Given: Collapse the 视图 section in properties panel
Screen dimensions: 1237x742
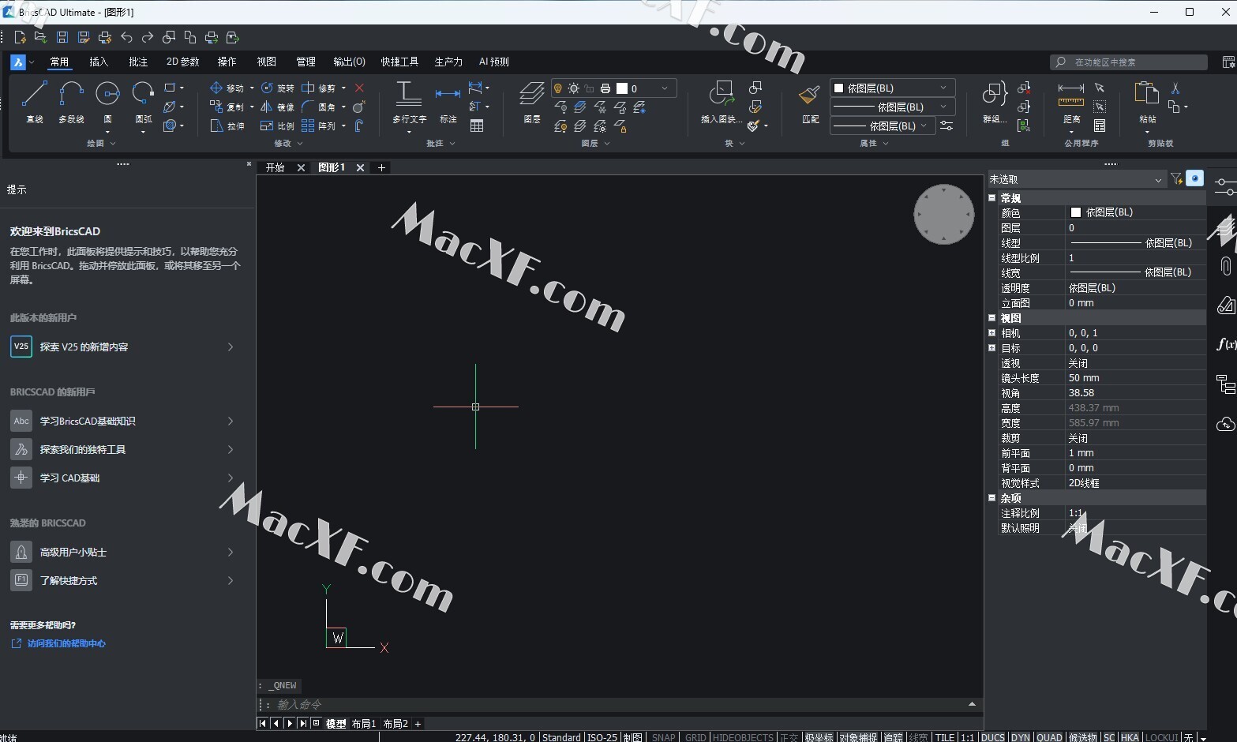Looking at the screenshot, I should pyautogui.click(x=992, y=318).
